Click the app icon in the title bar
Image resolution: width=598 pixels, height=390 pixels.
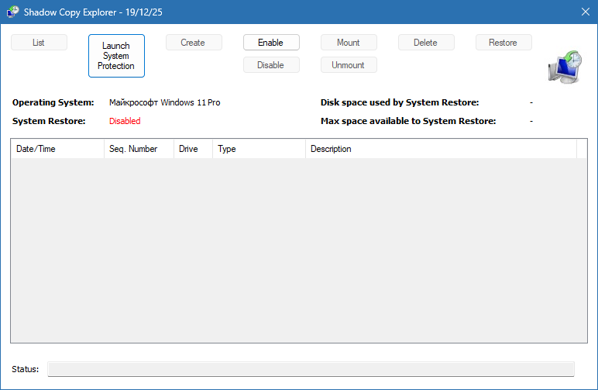(x=12, y=12)
